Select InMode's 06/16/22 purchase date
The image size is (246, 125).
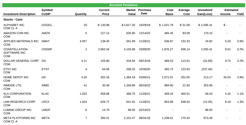click(x=145, y=85)
